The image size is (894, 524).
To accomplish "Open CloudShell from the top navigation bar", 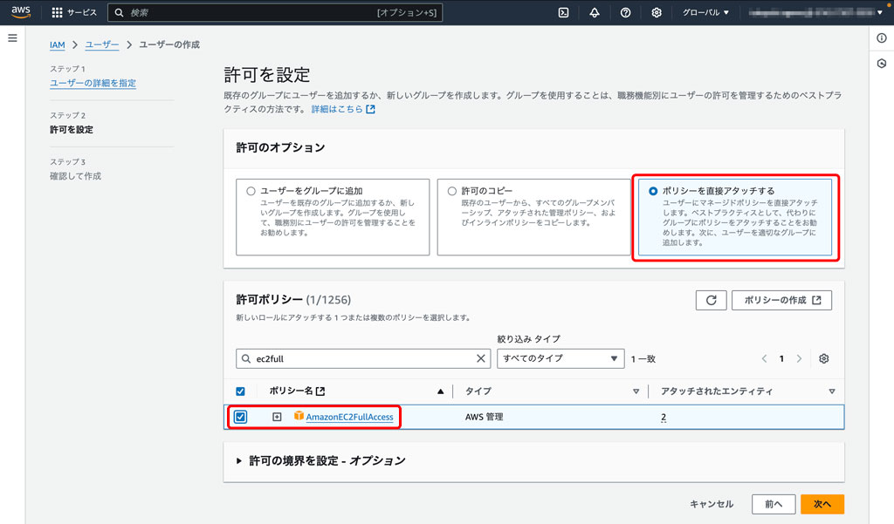I will (x=563, y=12).
